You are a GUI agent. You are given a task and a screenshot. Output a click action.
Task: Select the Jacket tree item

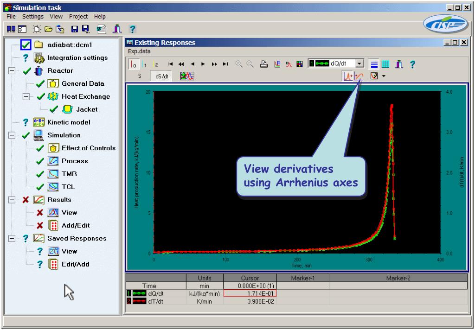click(x=87, y=109)
